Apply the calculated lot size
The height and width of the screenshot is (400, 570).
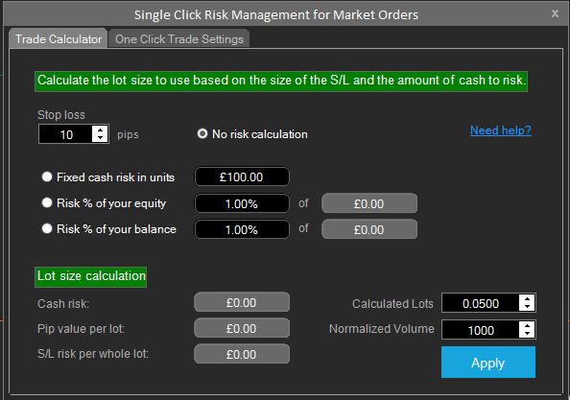point(488,363)
